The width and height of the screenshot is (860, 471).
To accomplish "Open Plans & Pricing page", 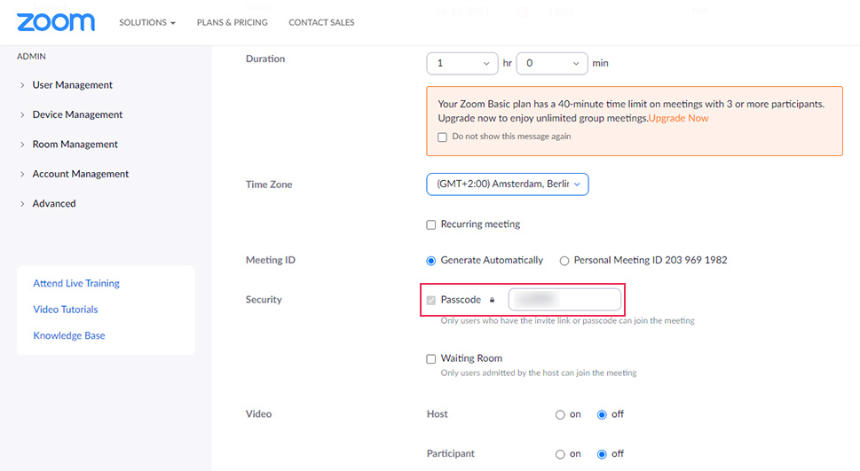I will tap(232, 22).
